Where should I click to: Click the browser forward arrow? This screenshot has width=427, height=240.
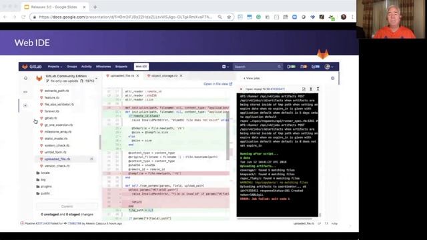pos(14,17)
